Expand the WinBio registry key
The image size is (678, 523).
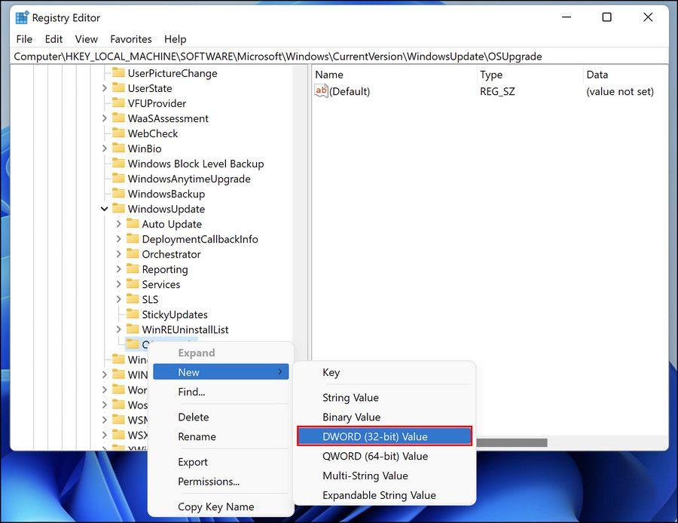click(x=105, y=148)
